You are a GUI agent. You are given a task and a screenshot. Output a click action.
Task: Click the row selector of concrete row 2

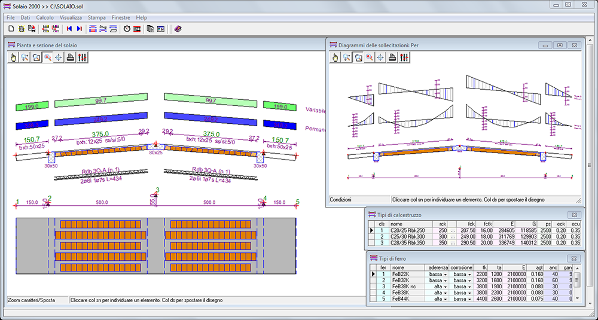371,236
